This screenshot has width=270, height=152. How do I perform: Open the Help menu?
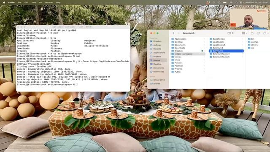pos(58,3)
